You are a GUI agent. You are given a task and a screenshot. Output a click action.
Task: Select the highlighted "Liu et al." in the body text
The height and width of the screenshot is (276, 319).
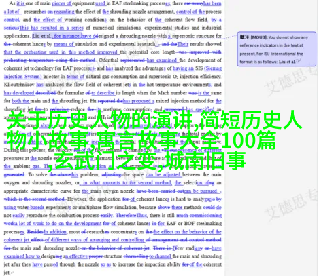click(42, 36)
